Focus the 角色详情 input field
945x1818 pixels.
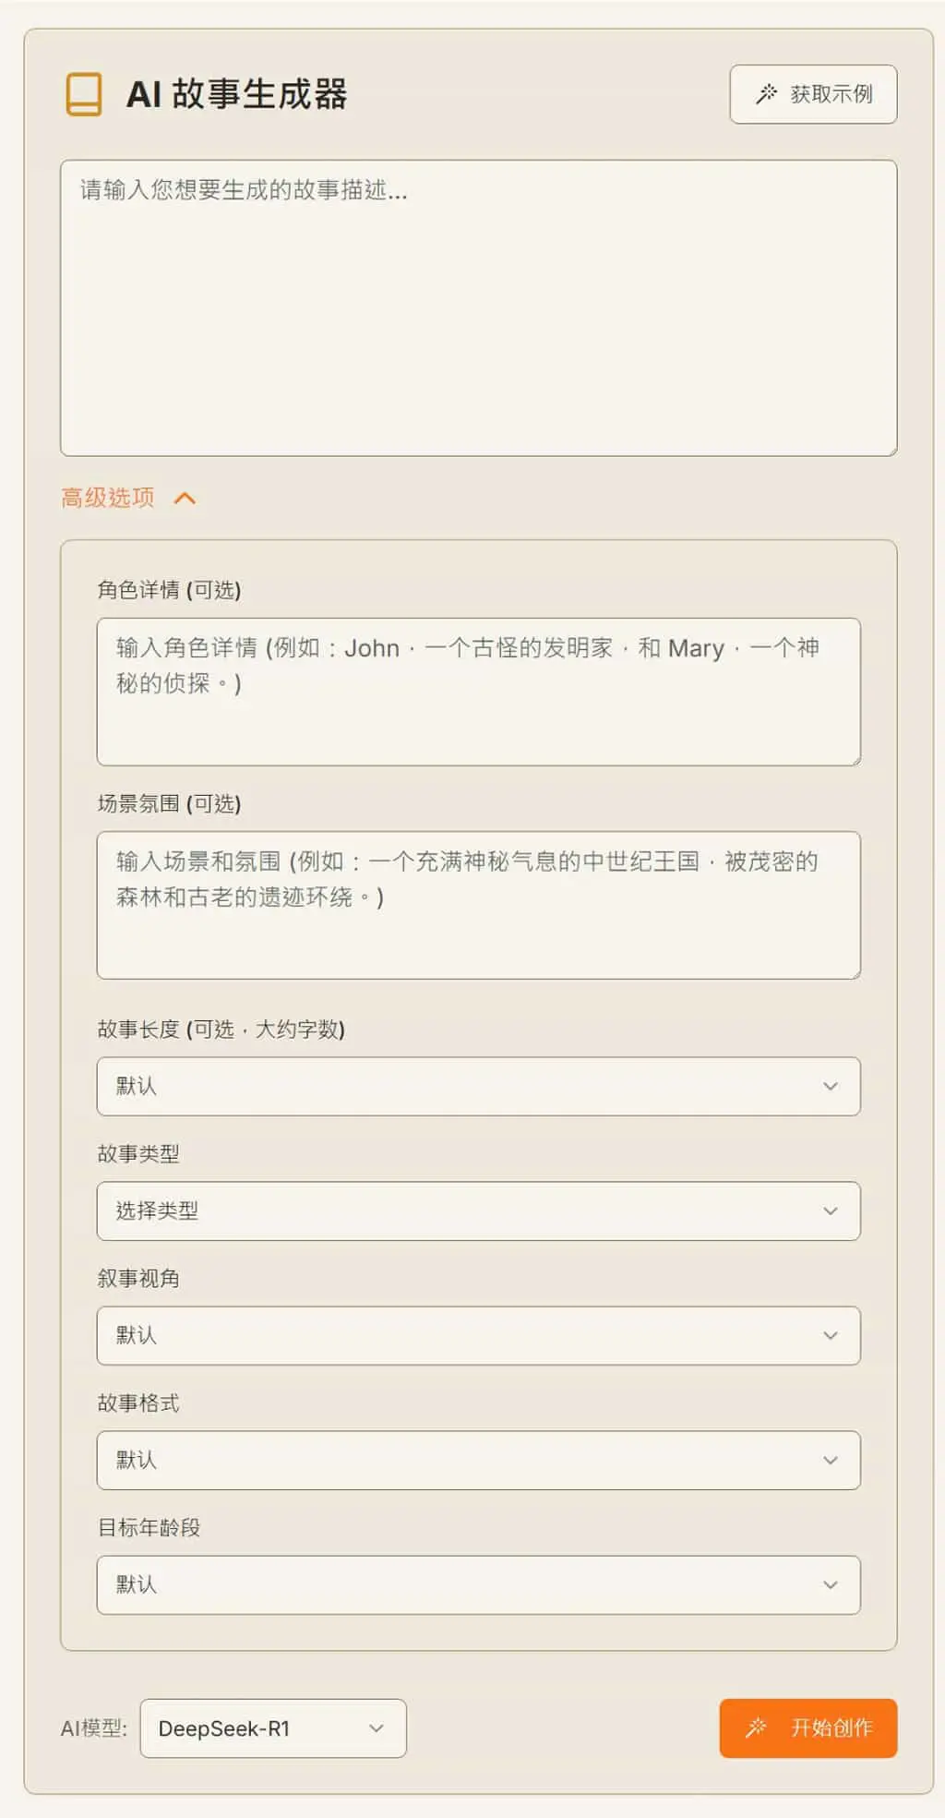pos(478,692)
